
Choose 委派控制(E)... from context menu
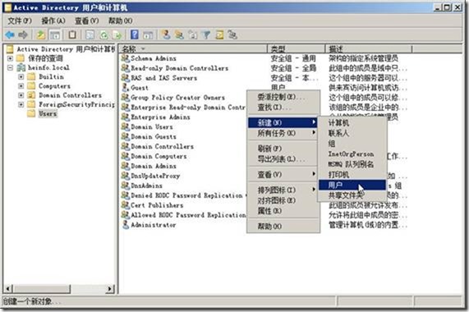click(x=283, y=97)
